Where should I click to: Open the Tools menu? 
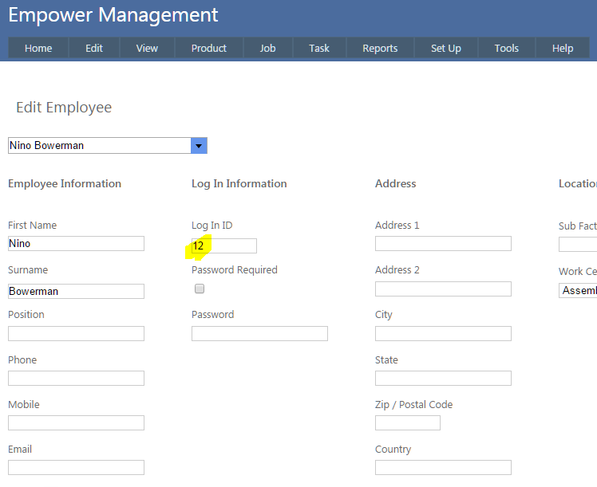(507, 48)
